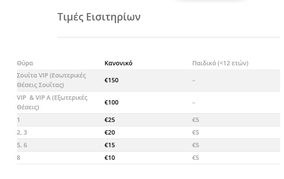Click the gates 5, 6 row label

coord(21,145)
